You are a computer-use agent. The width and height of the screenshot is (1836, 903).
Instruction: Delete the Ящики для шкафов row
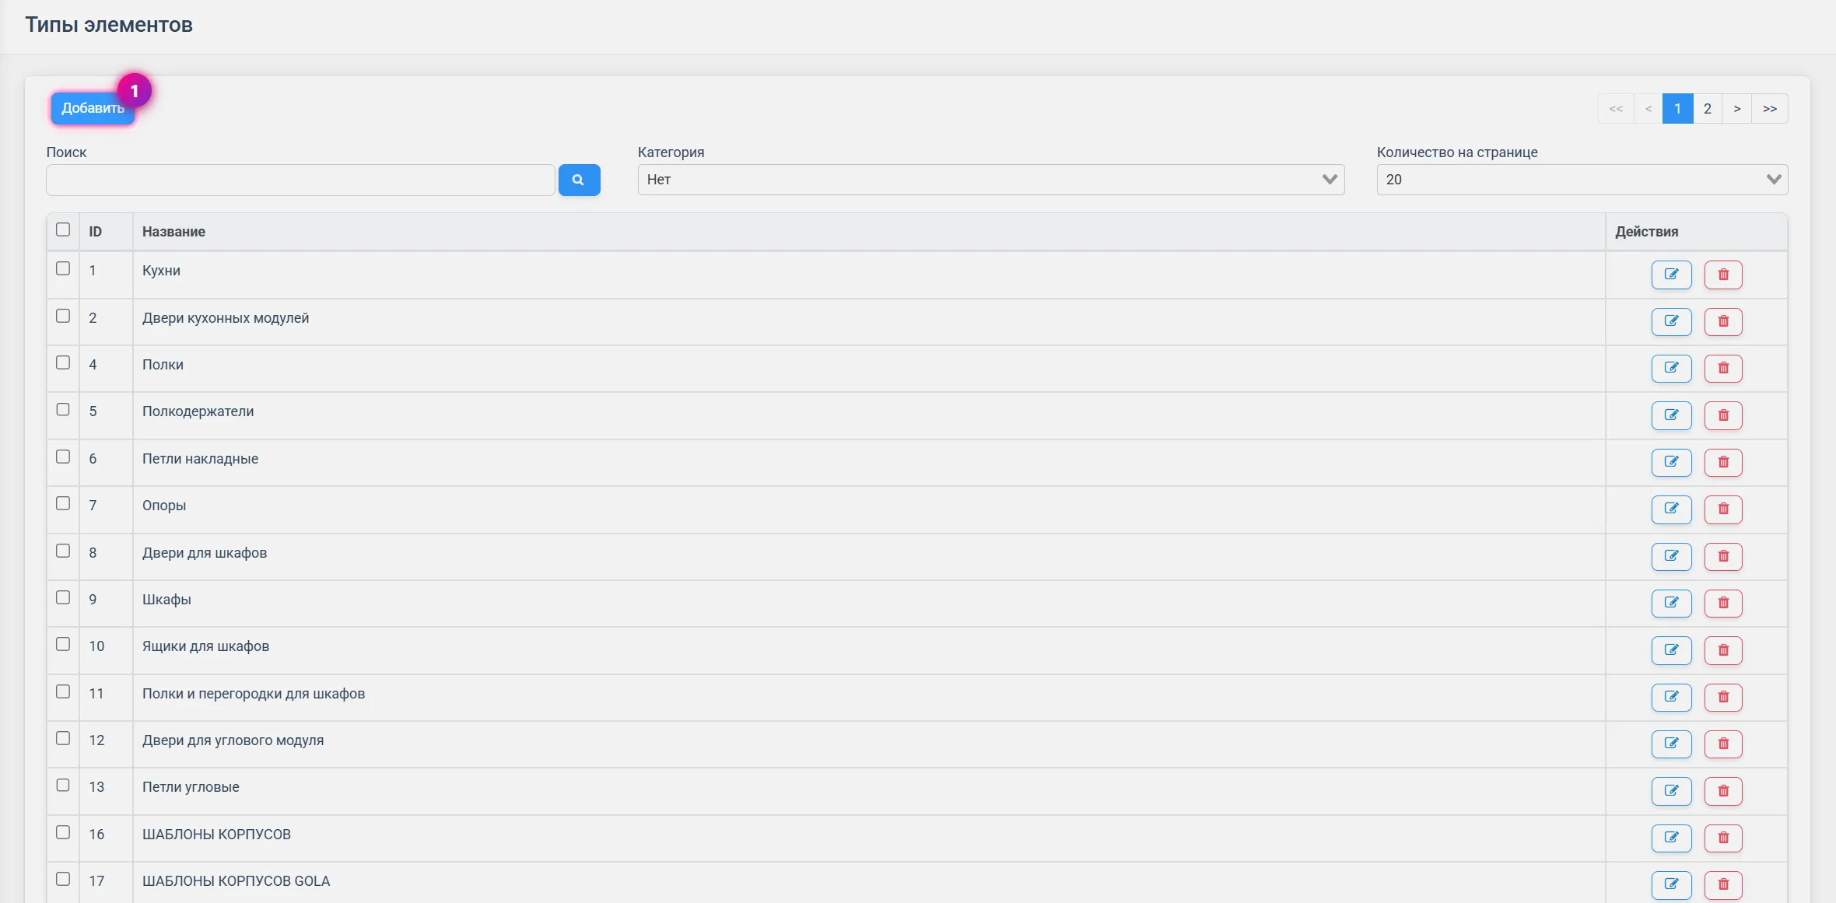click(x=1722, y=650)
